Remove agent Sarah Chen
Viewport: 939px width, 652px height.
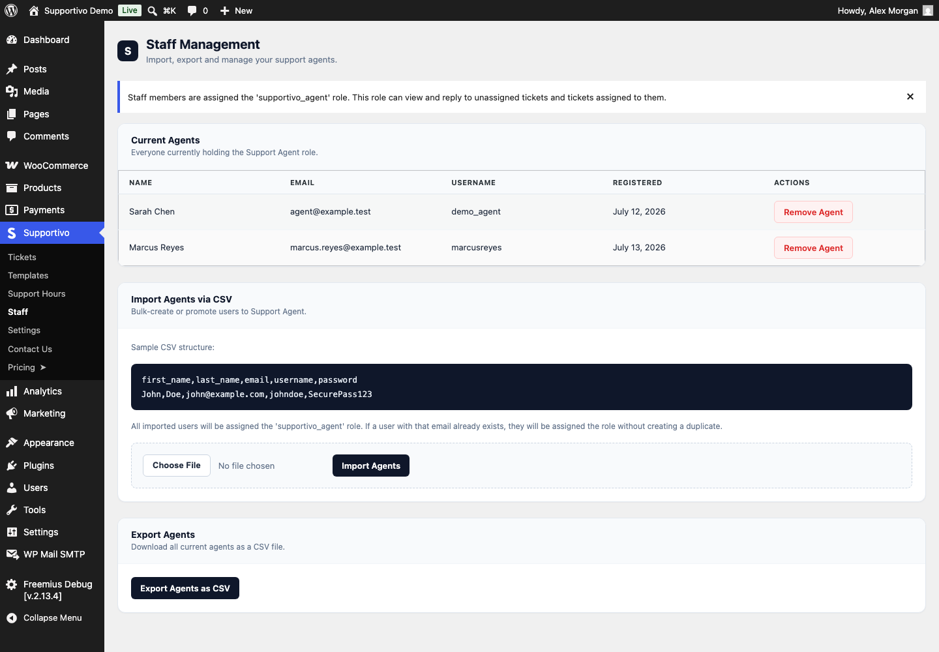[813, 212]
